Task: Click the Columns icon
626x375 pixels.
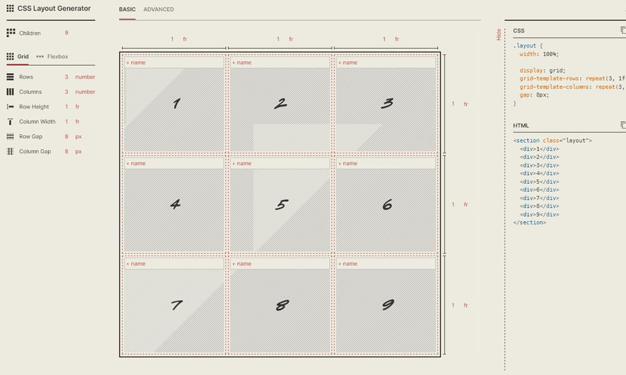Action: point(11,91)
